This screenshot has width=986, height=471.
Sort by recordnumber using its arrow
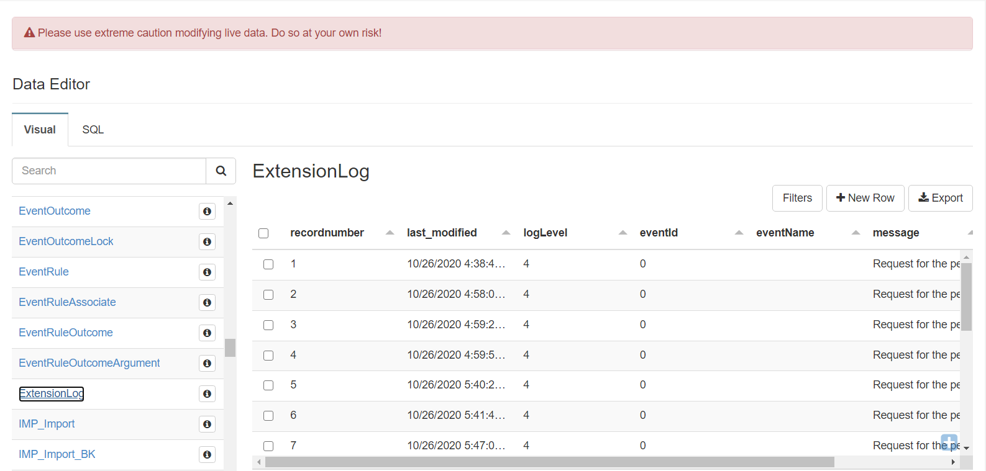click(390, 233)
